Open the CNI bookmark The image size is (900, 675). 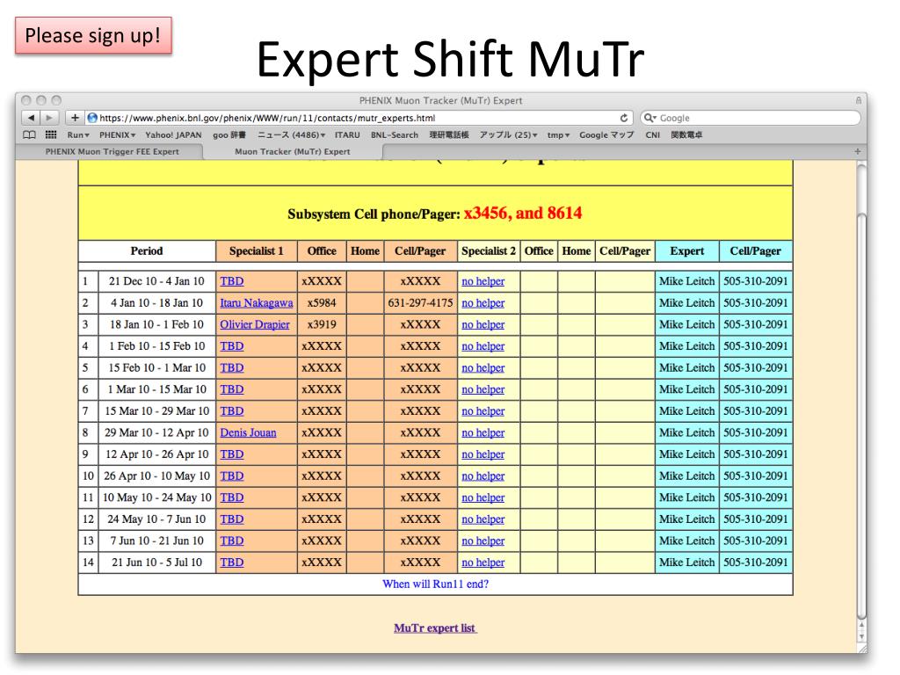tap(653, 134)
